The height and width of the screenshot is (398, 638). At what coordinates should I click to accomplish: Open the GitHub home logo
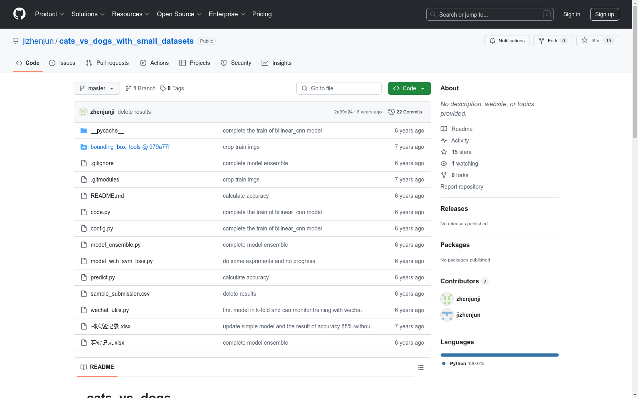(19, 14)
